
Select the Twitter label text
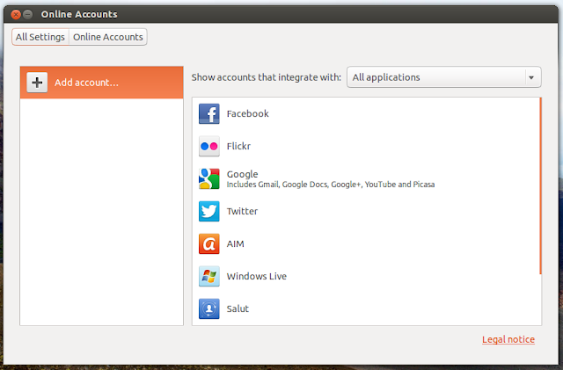(242, 211)
